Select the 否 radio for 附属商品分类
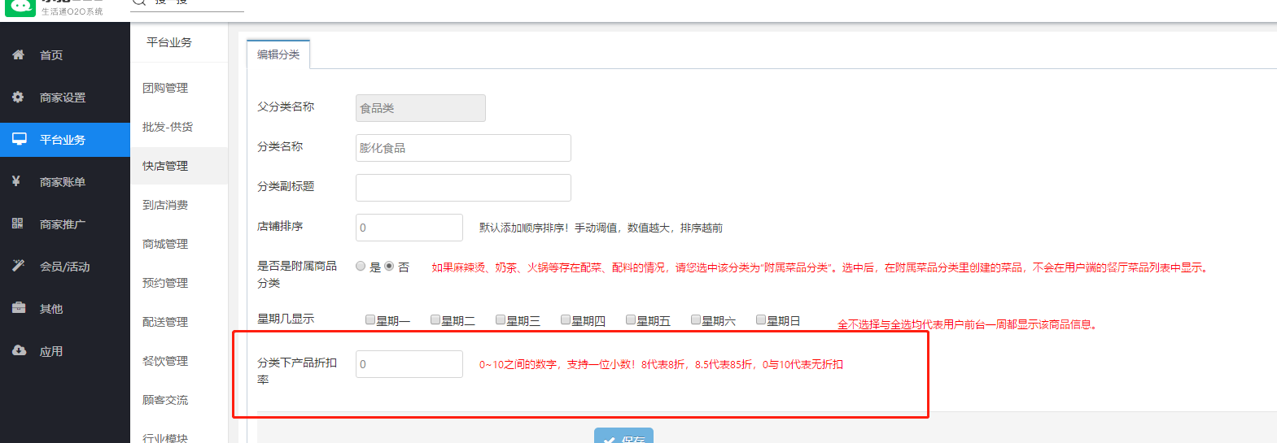The height and width of the screenshot is (443, 1277). (x=389, y=266)
